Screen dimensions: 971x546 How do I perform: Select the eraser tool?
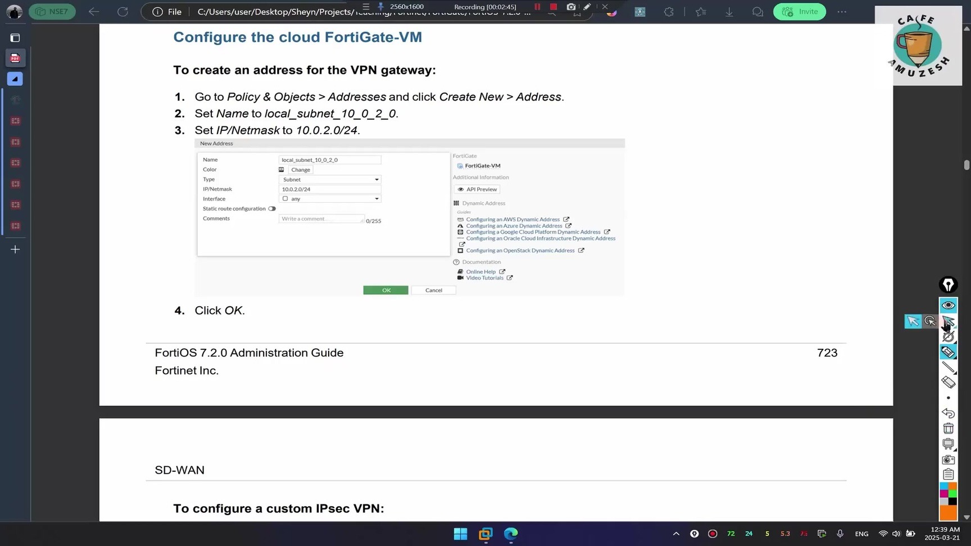pyautogui.click(x=949, y=383)
